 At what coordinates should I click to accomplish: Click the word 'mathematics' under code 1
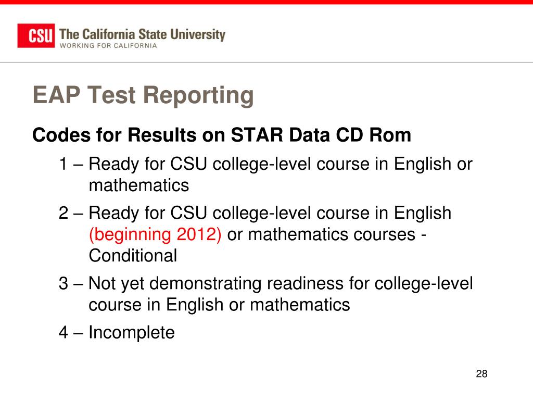click(138, 186)
